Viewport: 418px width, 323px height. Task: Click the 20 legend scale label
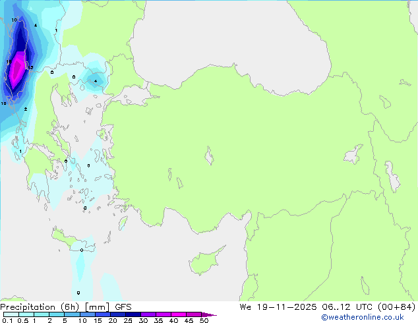113,320
